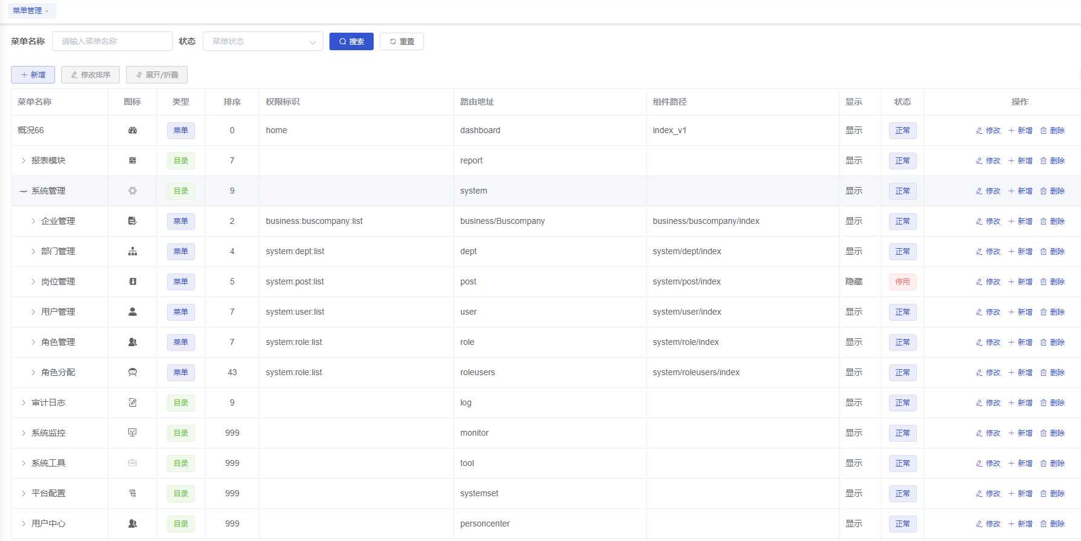Image resolution: width=1081 pixels, height=541 pixels.
Task: Click 删除 in the 平台配置 row
Action: click(x=1053, y=493)
